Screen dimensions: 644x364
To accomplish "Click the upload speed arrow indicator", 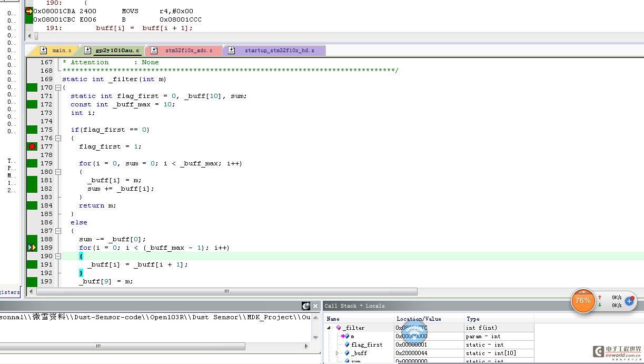I will 600,297.
